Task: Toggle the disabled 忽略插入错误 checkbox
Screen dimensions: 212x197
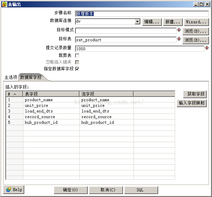Action: coord(77,62)
